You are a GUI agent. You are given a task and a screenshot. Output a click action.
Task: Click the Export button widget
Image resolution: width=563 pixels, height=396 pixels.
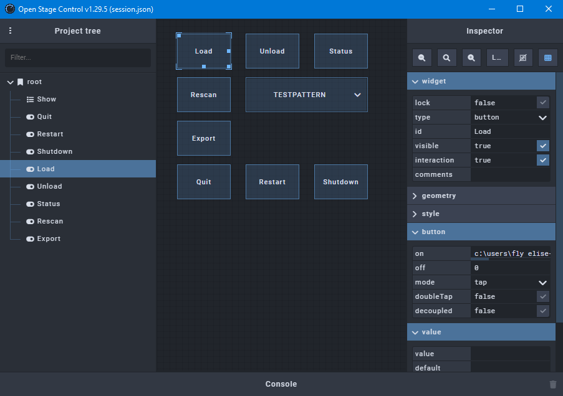204,138
